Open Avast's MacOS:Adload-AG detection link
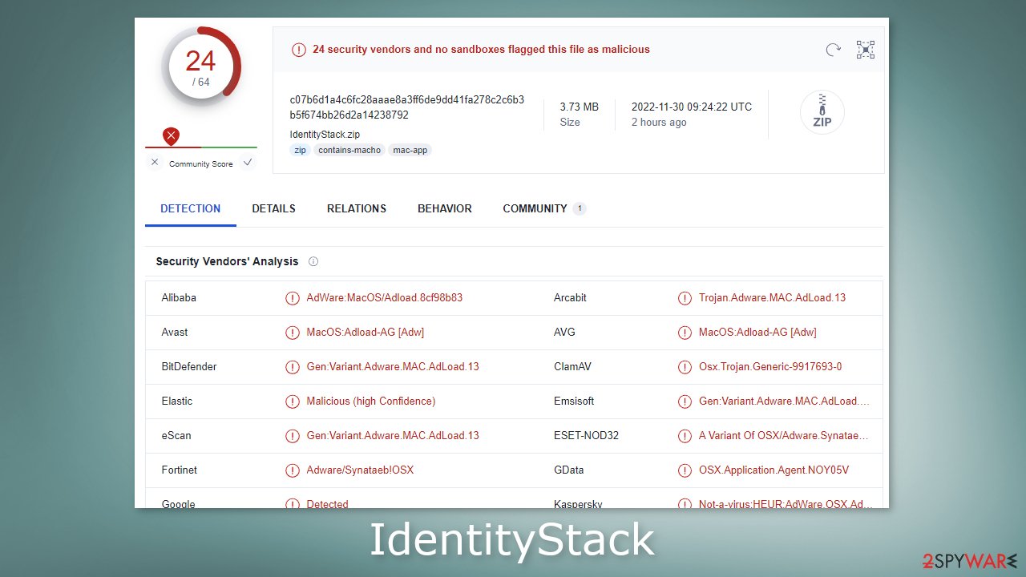Image resolution: width=1026 pixels, height=577 pixels. (365, 332)
